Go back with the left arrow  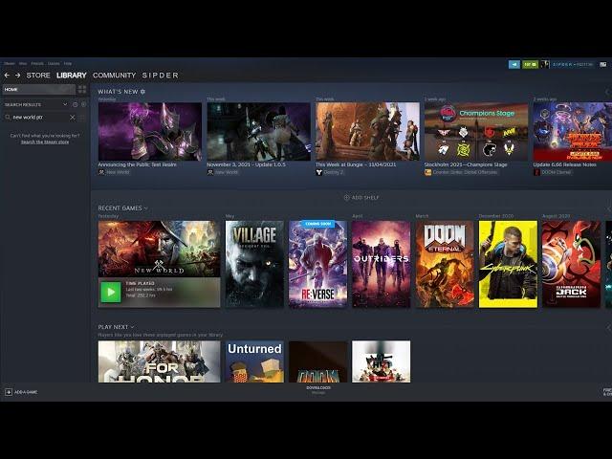coord(7,75)
